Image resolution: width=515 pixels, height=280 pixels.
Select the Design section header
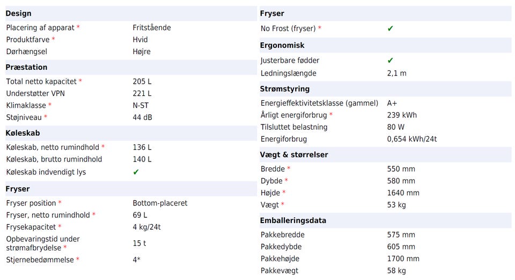point(19,13)
